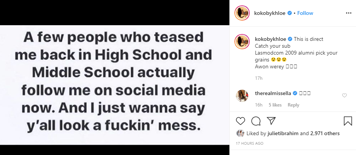Click the meme quote image
This screenshot has height=155, width=356.
pos(114,85)
